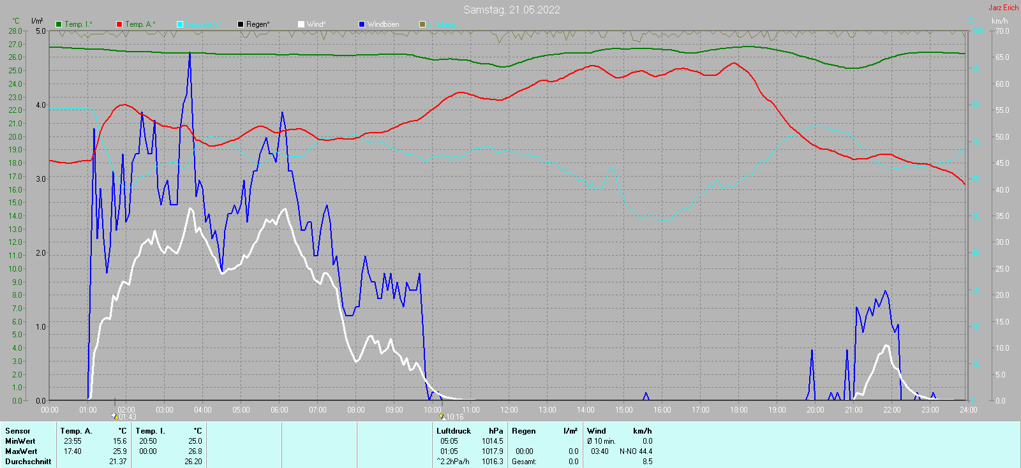Click the white Wind legend square
This screenshot has width=1021, height=468.
(x=301, y=24)
